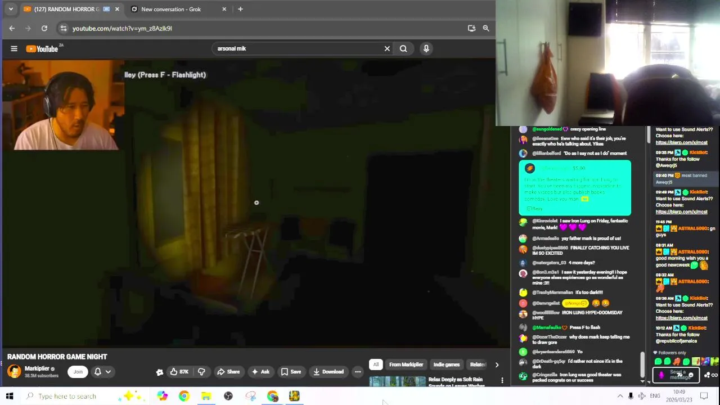The image size is (720, 405).
Task: Open the emote picker in the chat box
Action: [x=691, y=375]
